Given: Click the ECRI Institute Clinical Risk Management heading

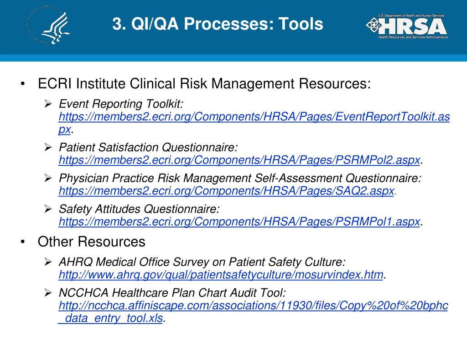Looking at the screenshot, I should click(204, 84).
